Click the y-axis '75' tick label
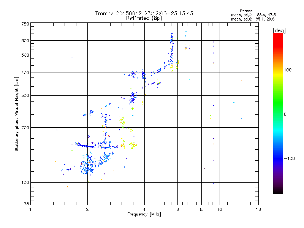This screenshot has height=228, width=304. coord(27,204)
